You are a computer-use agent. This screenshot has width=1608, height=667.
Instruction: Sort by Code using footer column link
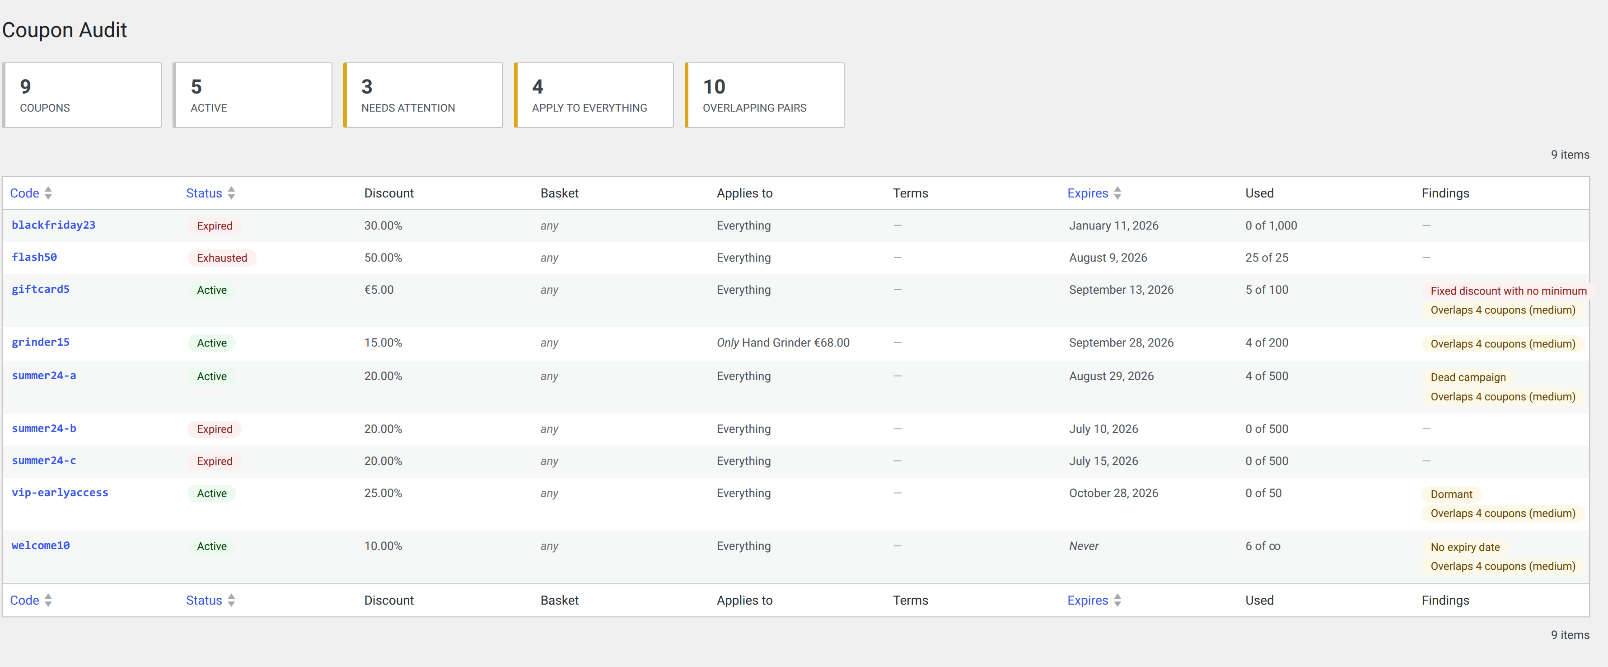coord(24,600)
